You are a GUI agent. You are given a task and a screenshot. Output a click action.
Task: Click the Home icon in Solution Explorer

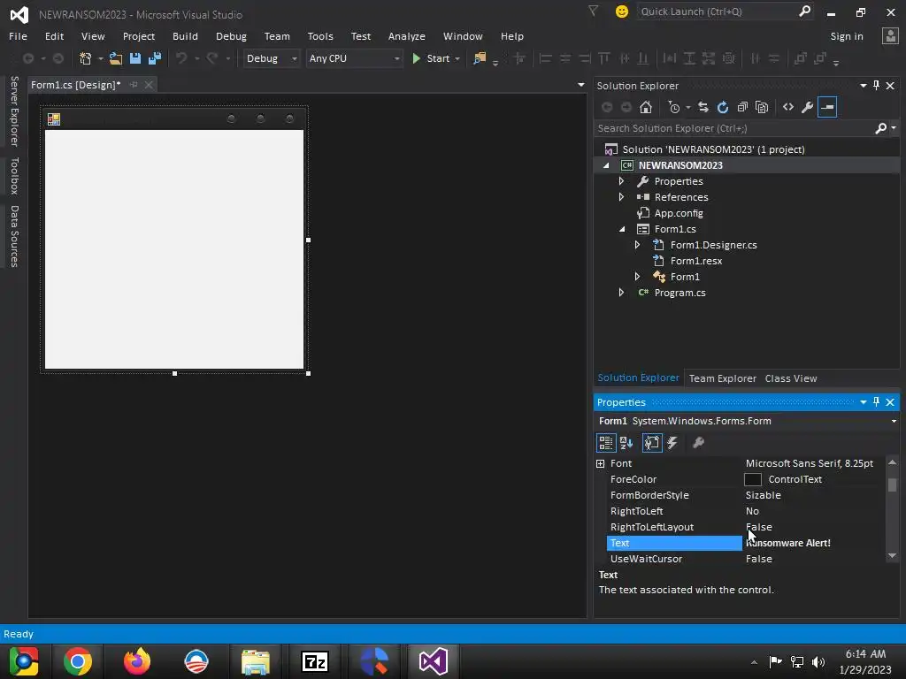tap(645, 107)
